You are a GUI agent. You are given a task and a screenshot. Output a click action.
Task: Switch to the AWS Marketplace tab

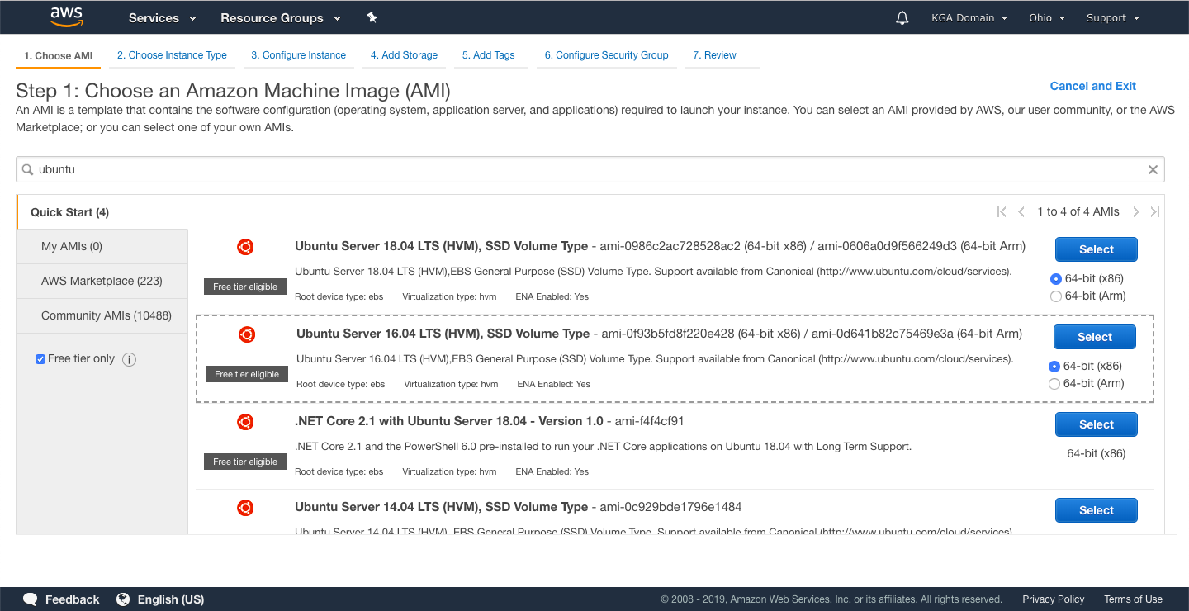tap(102, 281)
